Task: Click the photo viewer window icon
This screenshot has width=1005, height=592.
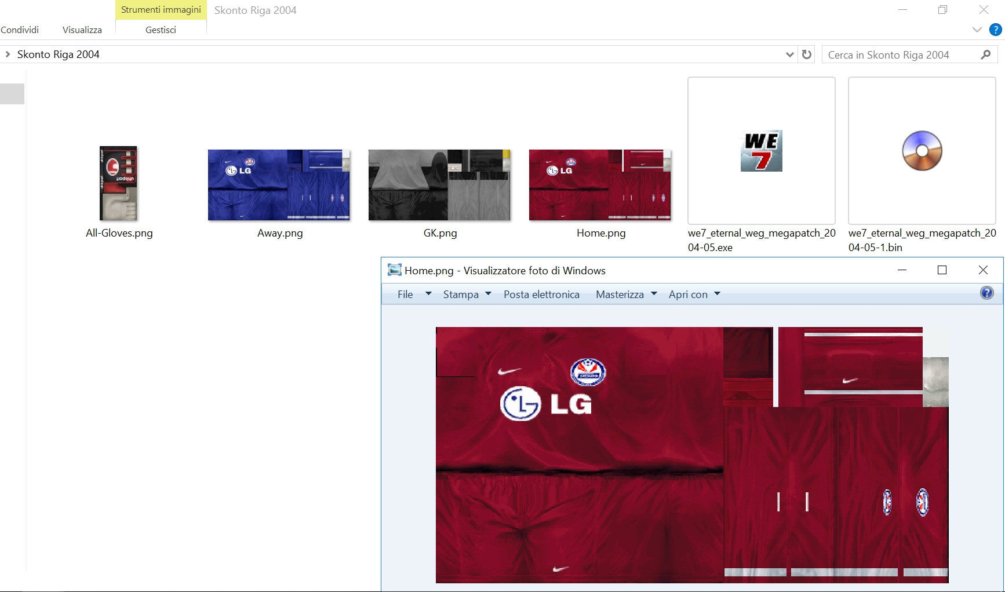Action: [394, 270]
